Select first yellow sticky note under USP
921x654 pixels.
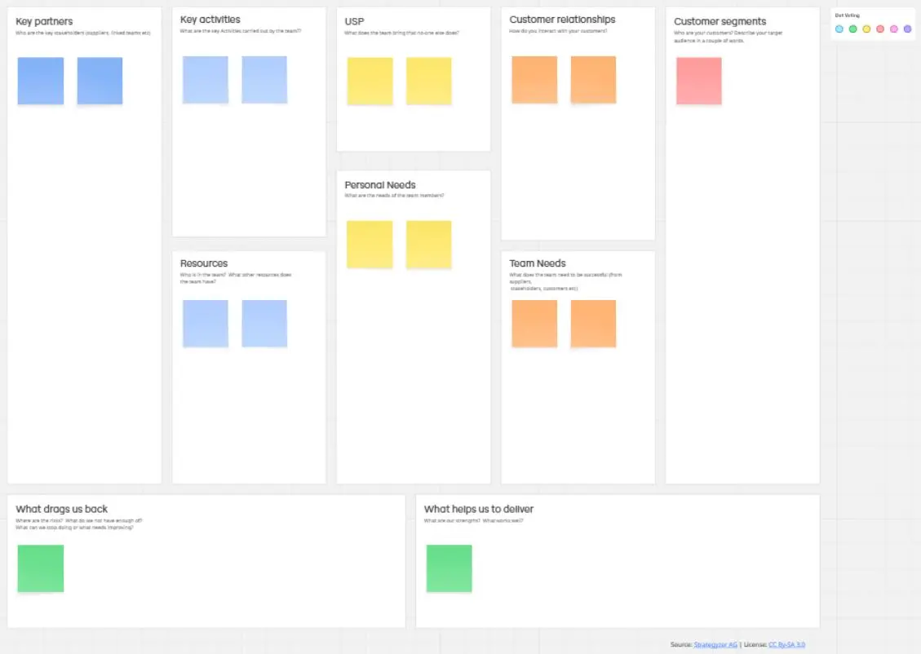[370, 81]
